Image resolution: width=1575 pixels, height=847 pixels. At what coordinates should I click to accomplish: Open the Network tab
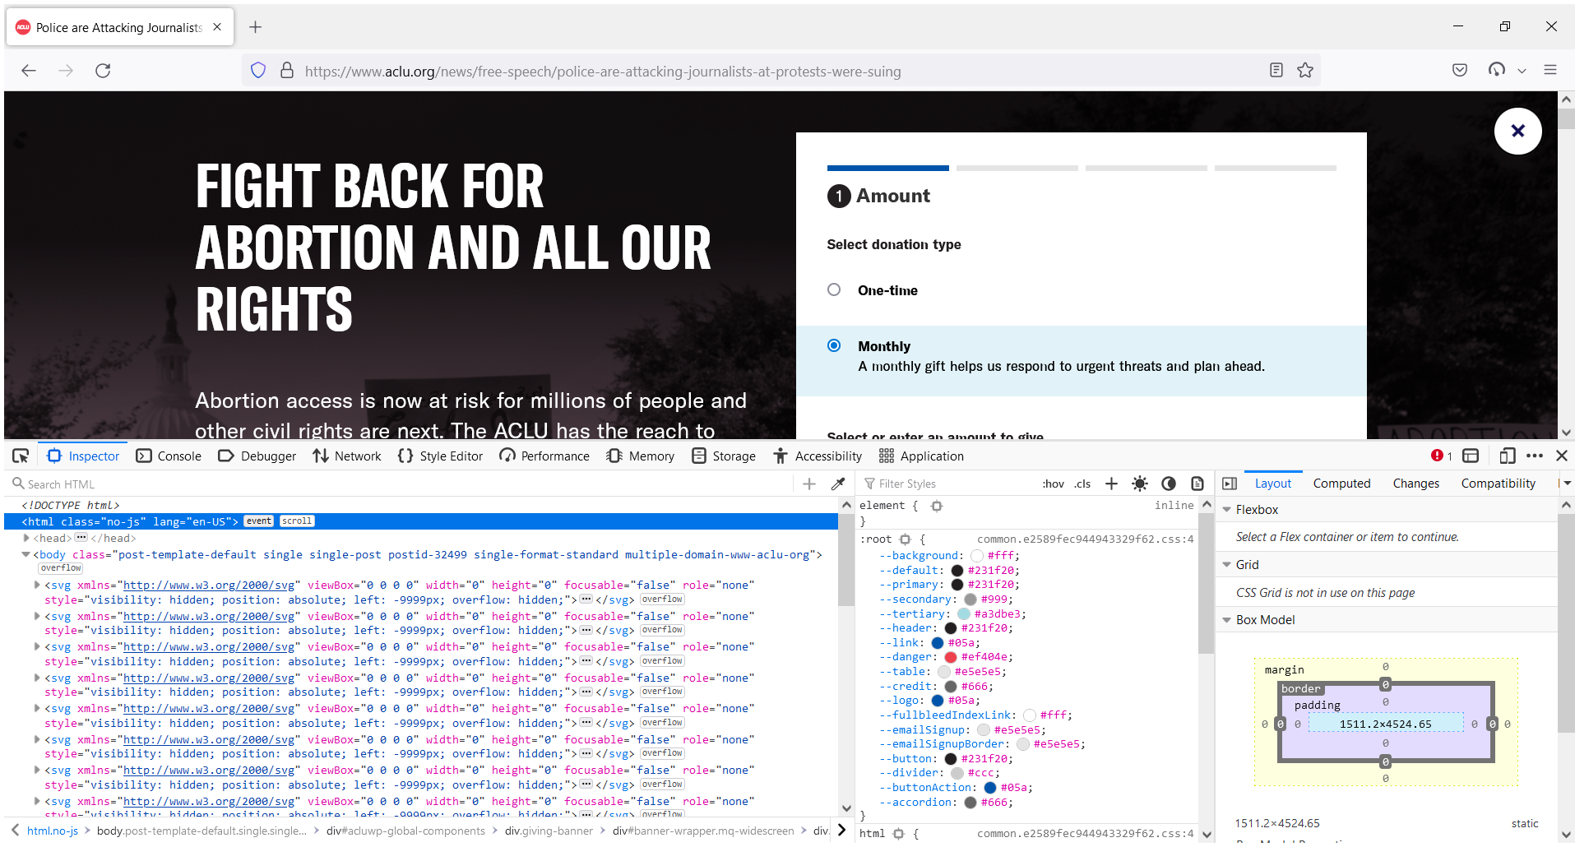347,456
